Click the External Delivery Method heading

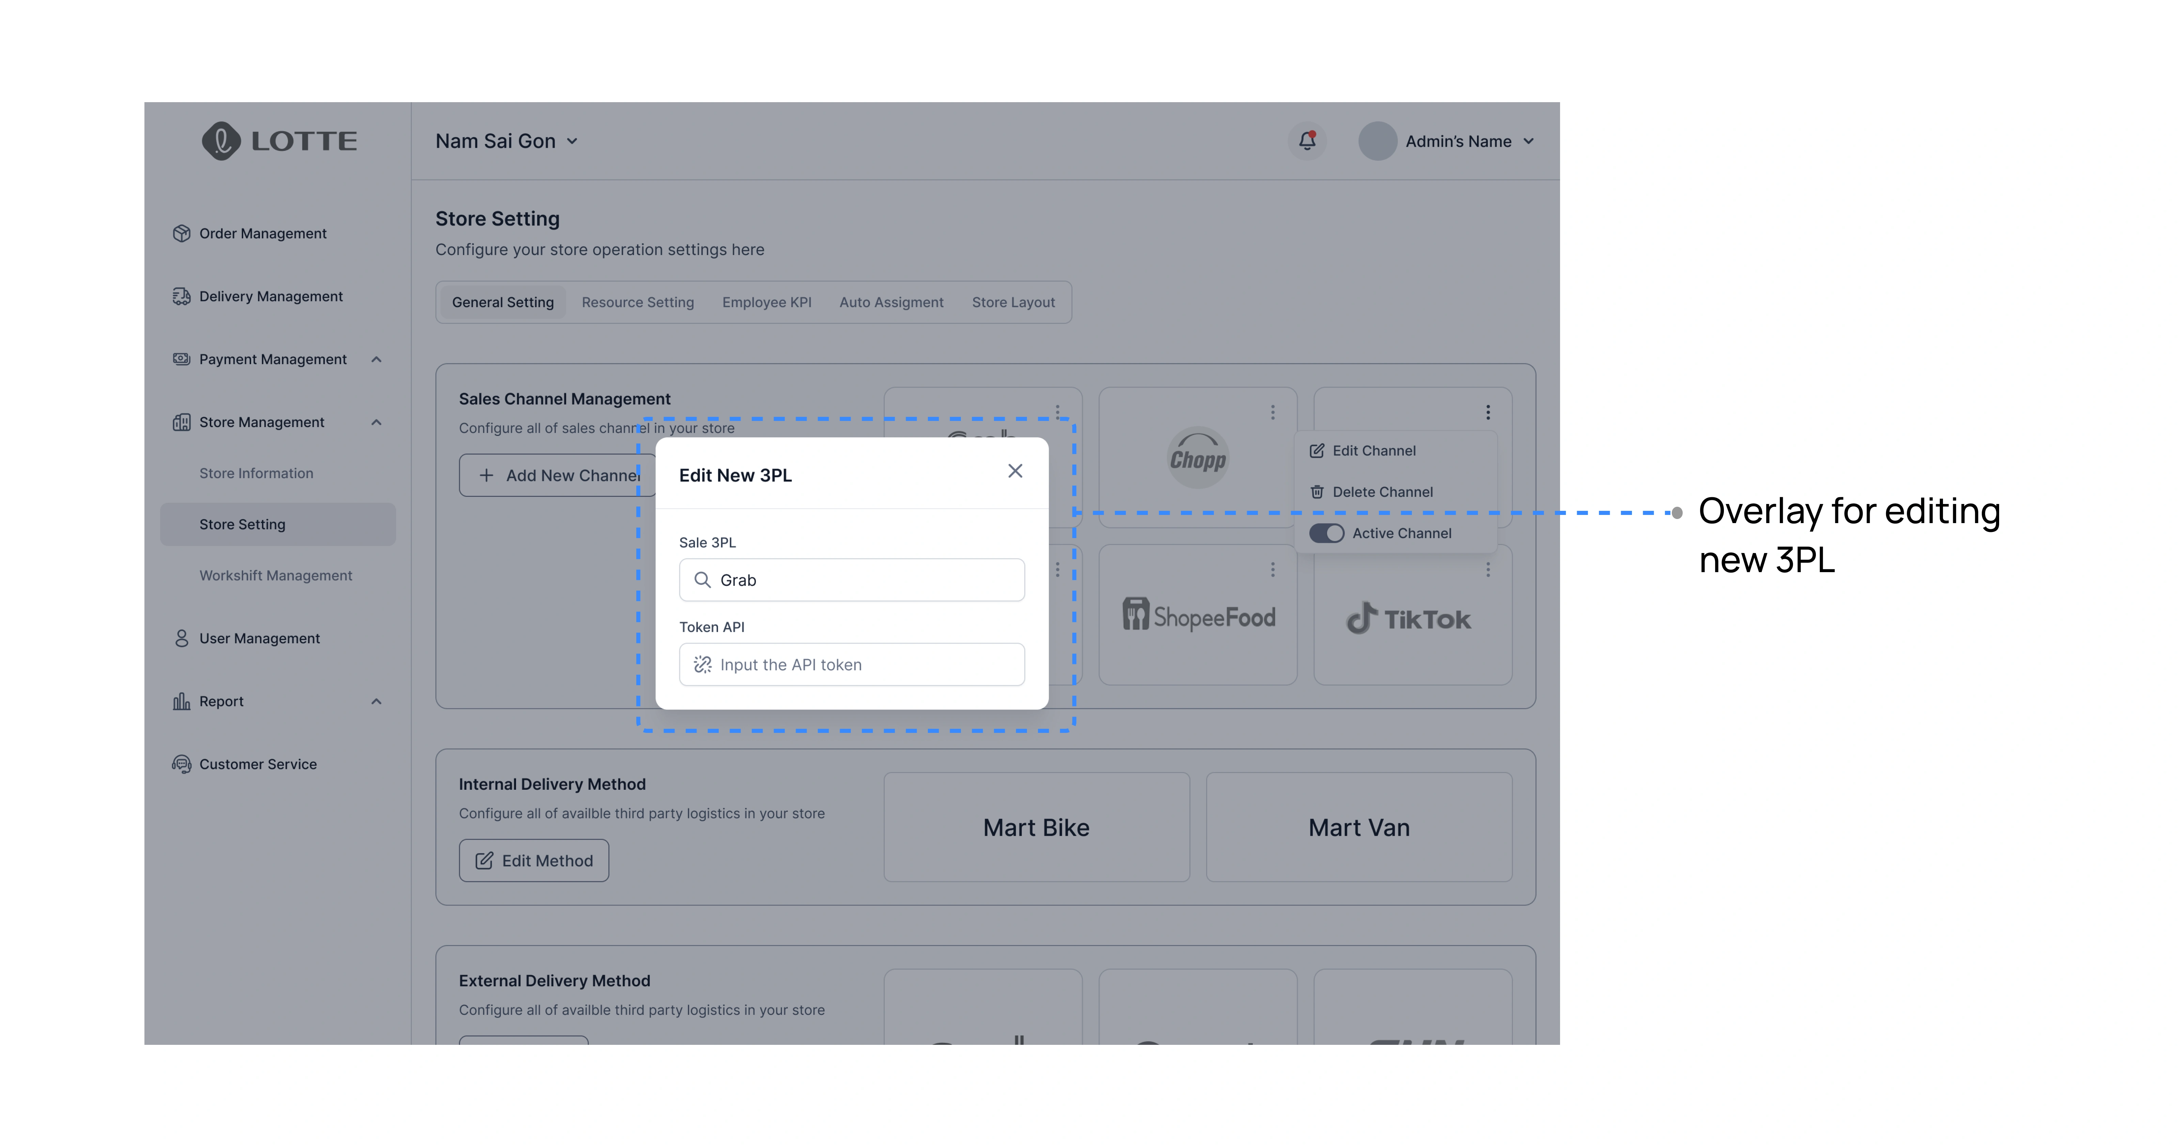click(x=554, y=980)
